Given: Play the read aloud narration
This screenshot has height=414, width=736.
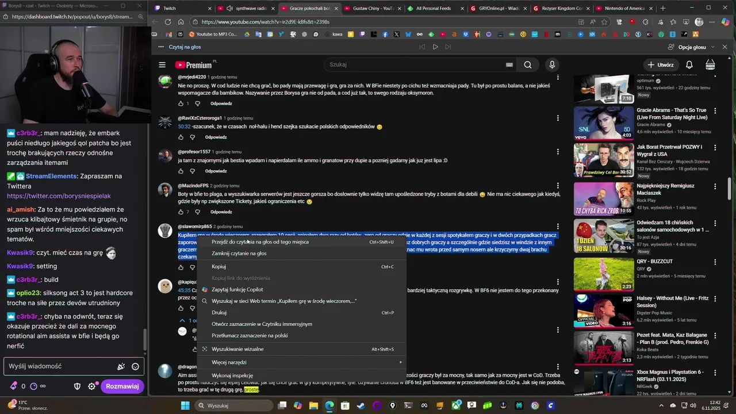Looking at the screenshot, I should [435, 47].
